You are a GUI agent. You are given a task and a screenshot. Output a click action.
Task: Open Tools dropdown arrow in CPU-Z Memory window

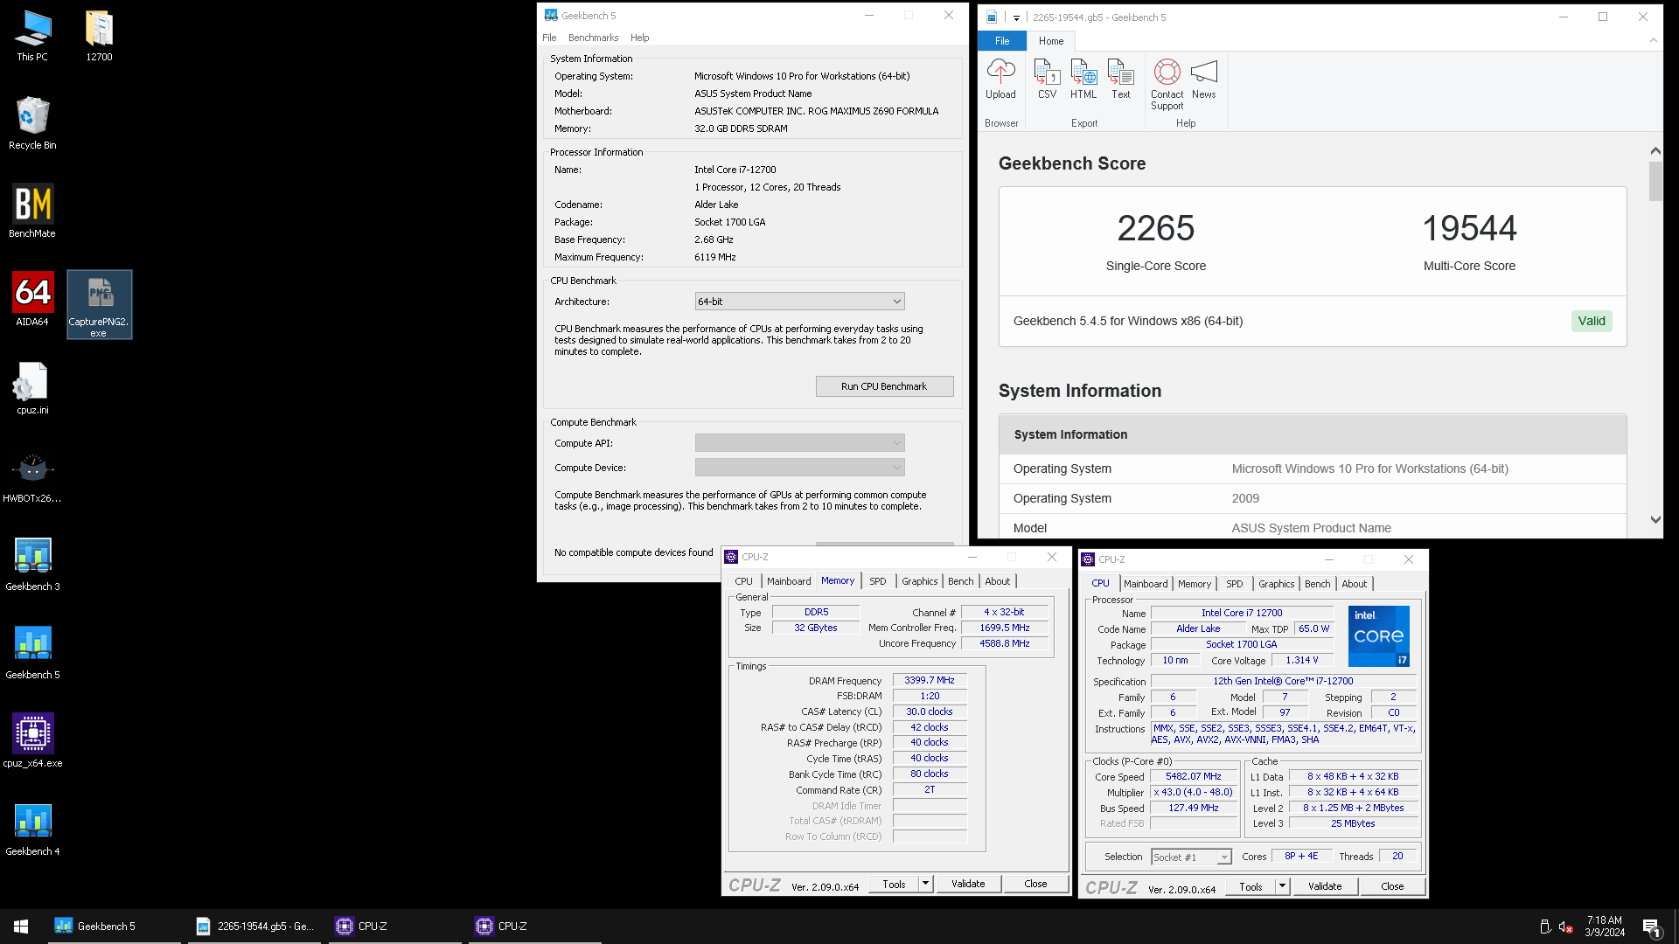(x=925, y=884)
